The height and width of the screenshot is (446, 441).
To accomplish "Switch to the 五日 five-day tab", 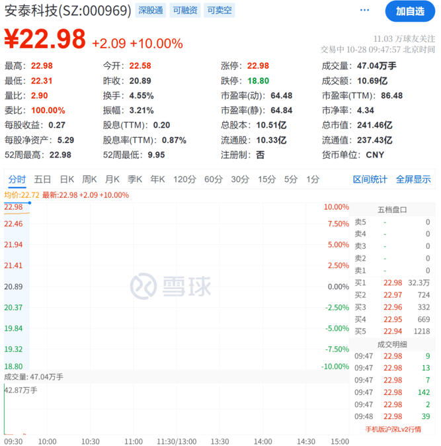I will [x=43, y=179].
